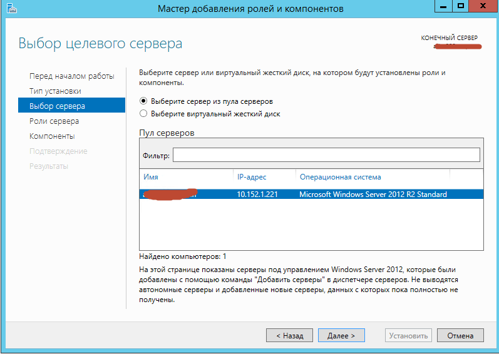
Task: Click the "Найдено компьютеров: 1" text
Action: tap(183, 256)
